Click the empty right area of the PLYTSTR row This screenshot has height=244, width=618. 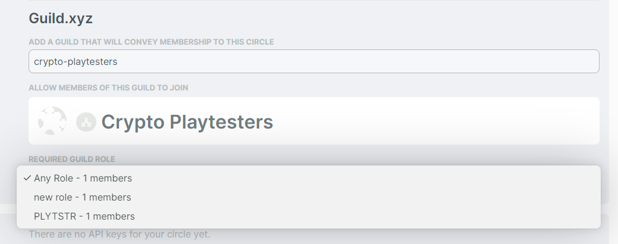tap(416, 216)
